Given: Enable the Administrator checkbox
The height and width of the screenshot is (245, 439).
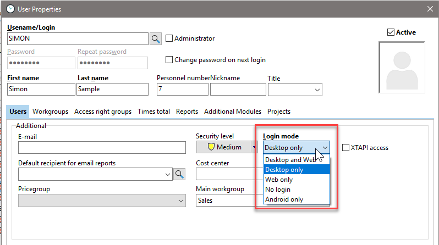Looking at the screenshot, I should (169, 38).
